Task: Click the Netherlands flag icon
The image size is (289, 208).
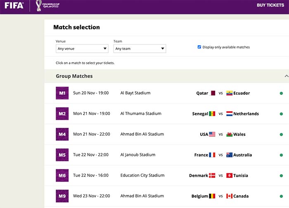Action: click(229, 114)
